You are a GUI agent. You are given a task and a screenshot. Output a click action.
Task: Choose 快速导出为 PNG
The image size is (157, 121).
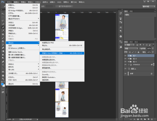(x=62, y=43)
